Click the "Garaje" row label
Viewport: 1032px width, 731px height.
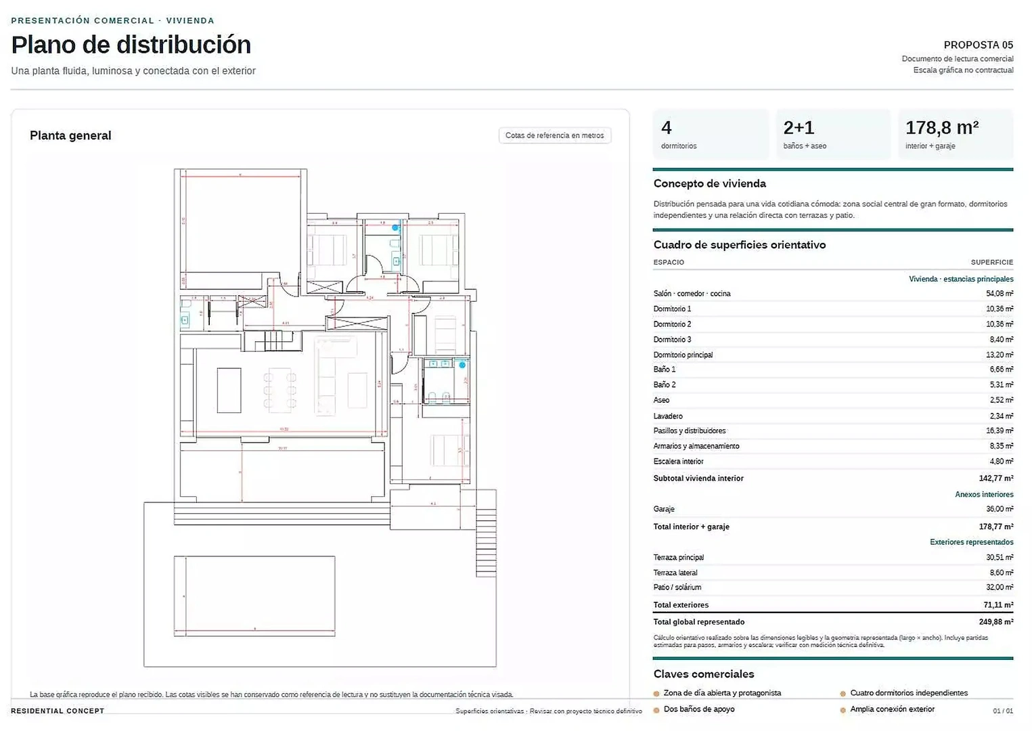point(664,509)
